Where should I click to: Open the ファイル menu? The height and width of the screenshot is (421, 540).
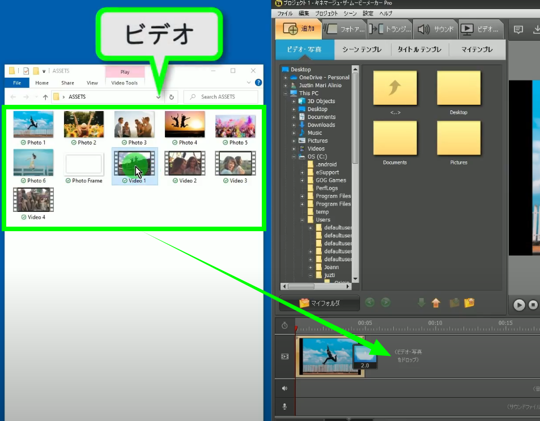pos(285,13)
